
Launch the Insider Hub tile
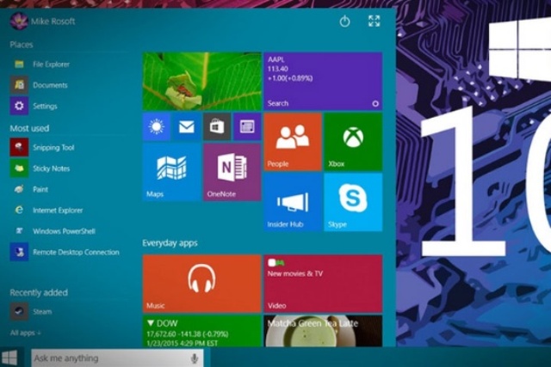click(x=292, y=202)
